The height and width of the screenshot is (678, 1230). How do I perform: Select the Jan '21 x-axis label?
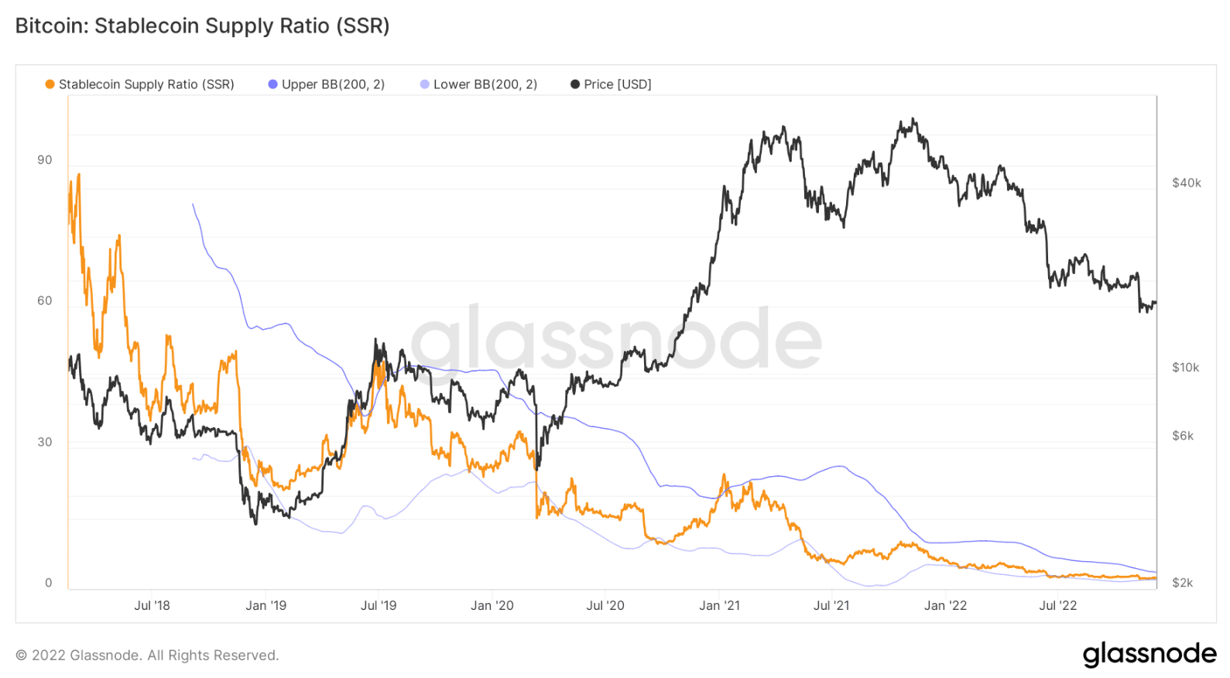(x=719, y=605)
